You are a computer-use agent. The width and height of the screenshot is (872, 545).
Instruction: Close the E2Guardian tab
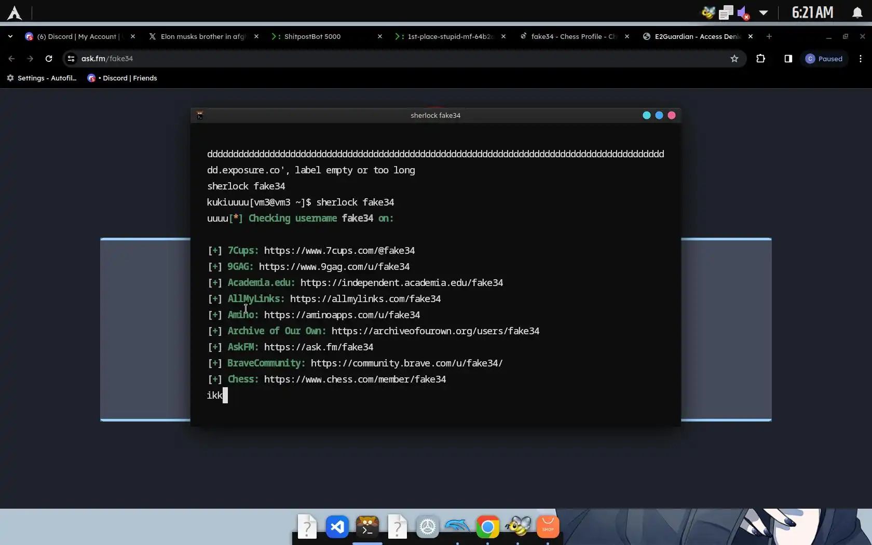751,36
